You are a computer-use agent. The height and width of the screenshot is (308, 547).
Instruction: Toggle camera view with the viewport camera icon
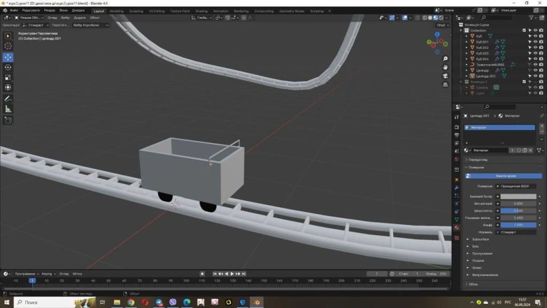click(446, 76)
